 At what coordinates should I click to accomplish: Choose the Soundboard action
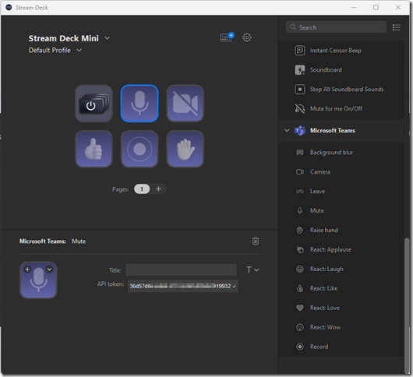(x=341, y=70)
